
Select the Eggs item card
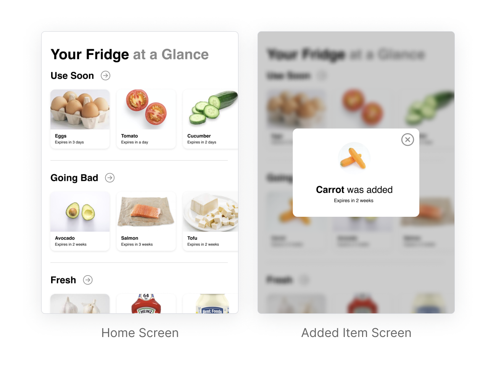tap(80, 119)
